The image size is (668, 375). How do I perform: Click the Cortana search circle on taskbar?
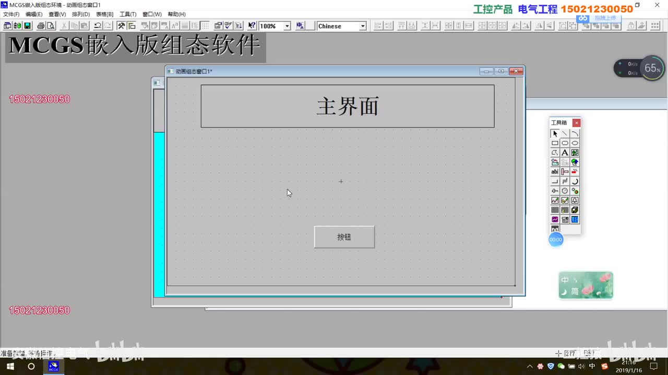[31, 367]
